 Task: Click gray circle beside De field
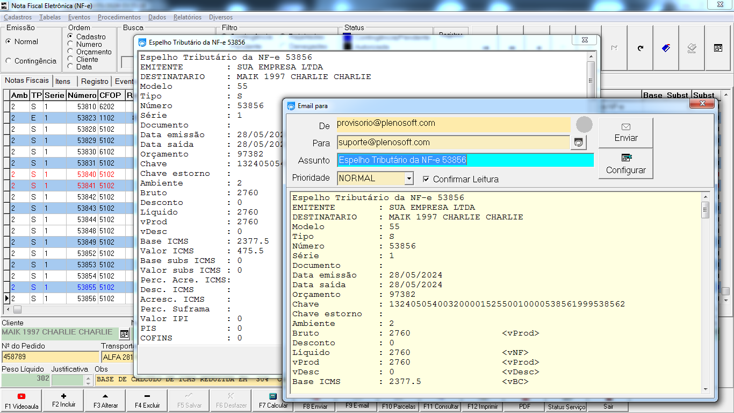[584, 125]
